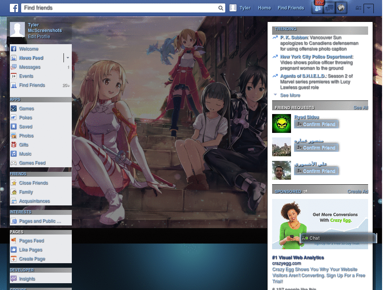
Task: Open Home in the top navigation
Action: tap(264, 8)
